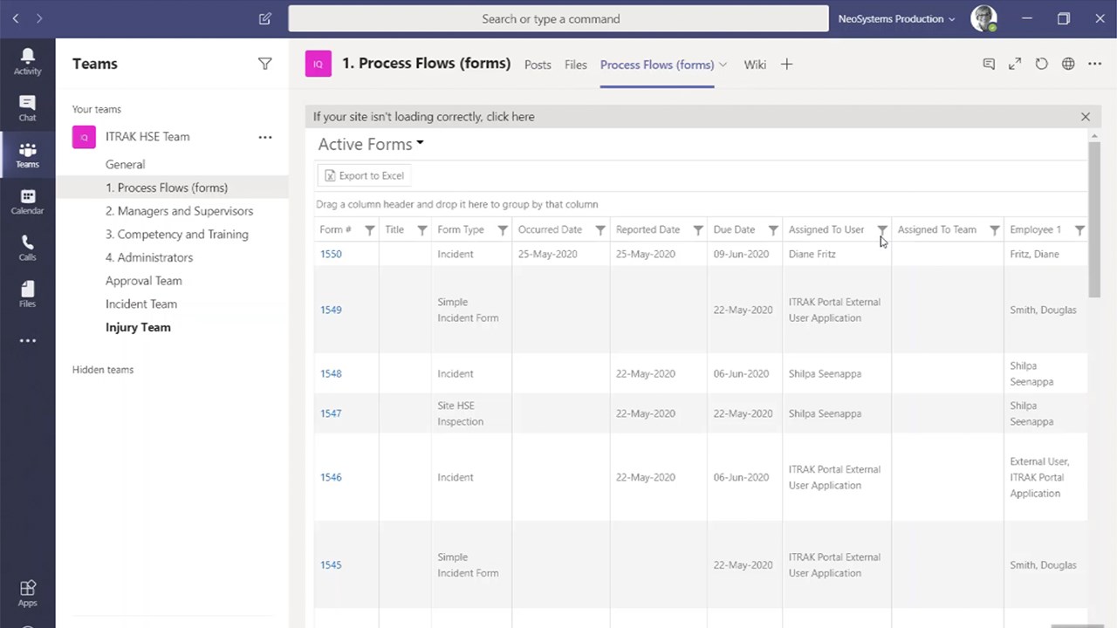This screenshot has height=628, width=1117.
Task: Open form 1545 link
Action: pyautogui.click(x=331, y=565)
